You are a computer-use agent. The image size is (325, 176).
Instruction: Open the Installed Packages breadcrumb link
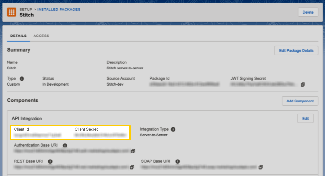coord(59,10)
